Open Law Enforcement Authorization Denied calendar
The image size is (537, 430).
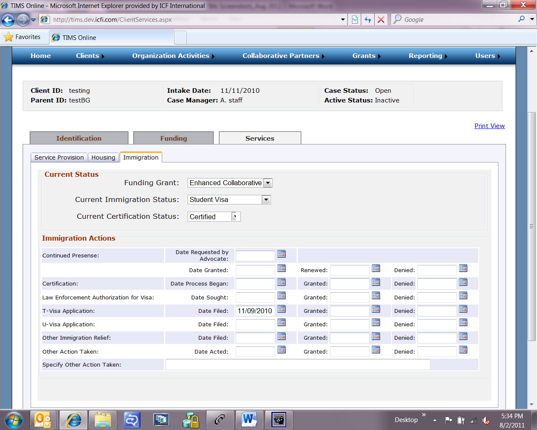(463, 296)
